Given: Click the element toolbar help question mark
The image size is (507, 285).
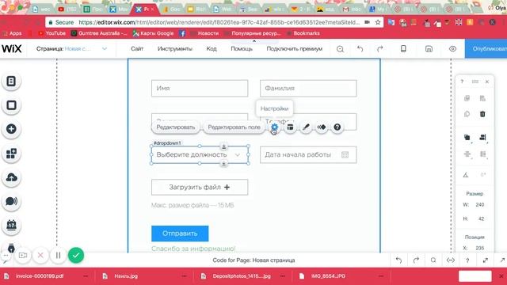Looking at the screenshot, I should coord(337,127).
